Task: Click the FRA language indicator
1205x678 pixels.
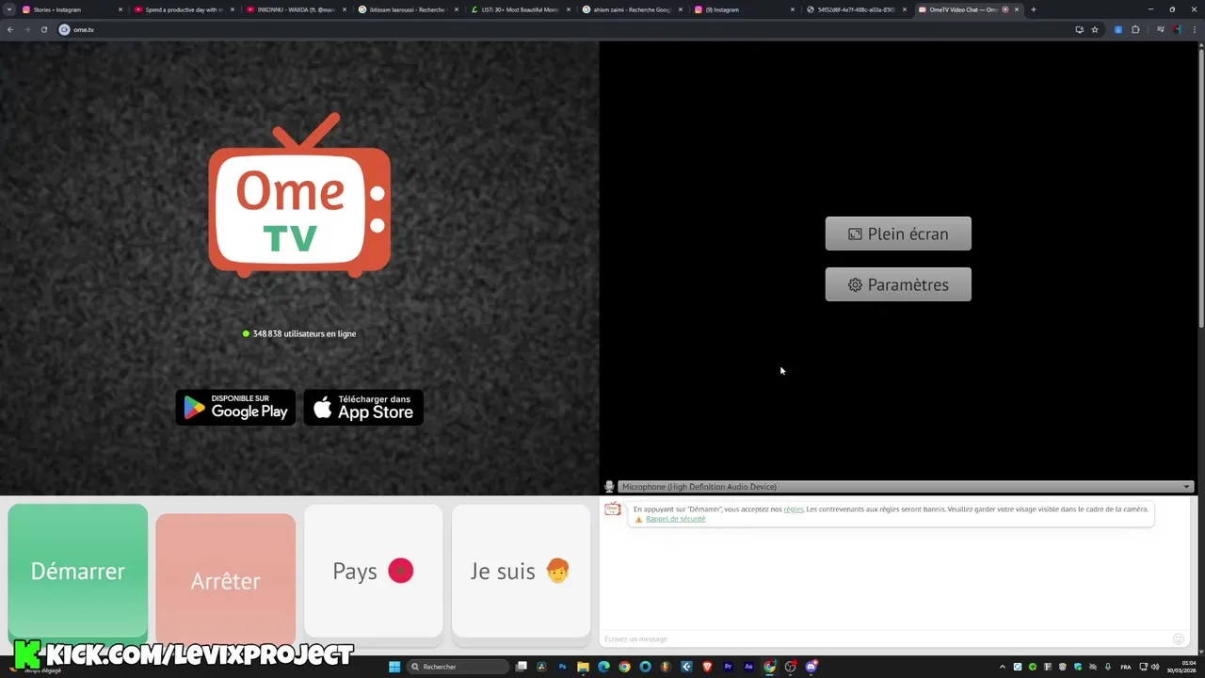Action: [1126, 667]
